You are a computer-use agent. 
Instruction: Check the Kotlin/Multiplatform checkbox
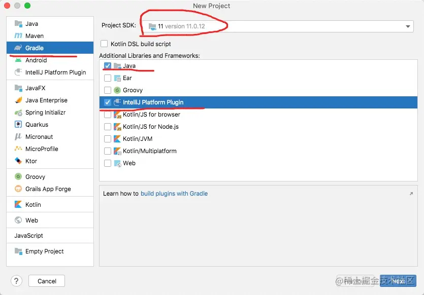[x=108, y=151]
